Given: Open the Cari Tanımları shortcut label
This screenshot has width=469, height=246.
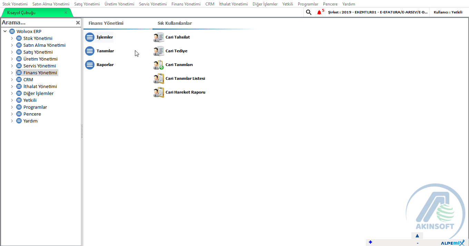Looking at the screenshot, I should pos(179,65).
